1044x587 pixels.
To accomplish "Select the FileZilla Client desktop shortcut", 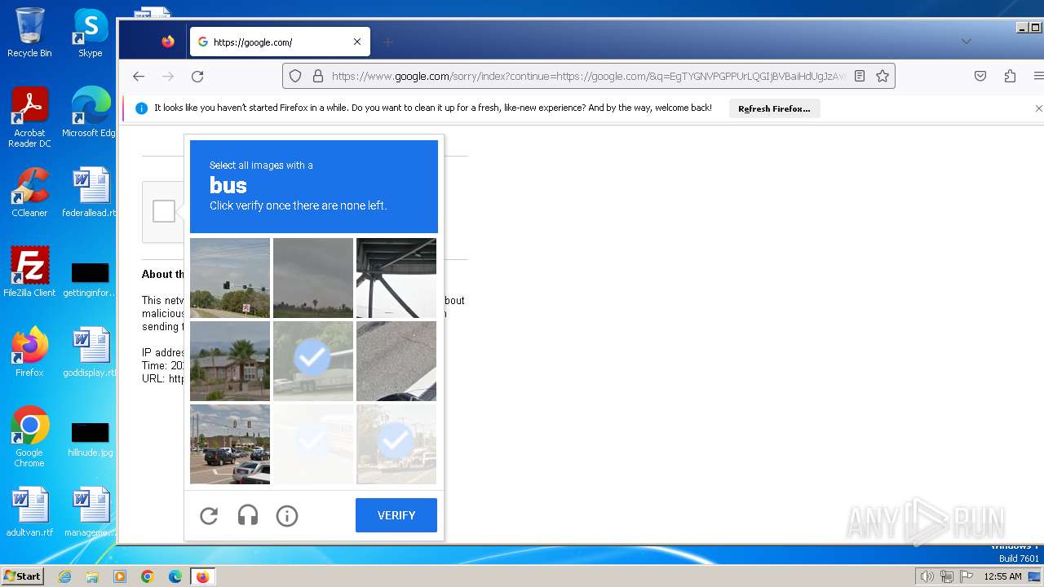I will (x=29, y=271).
